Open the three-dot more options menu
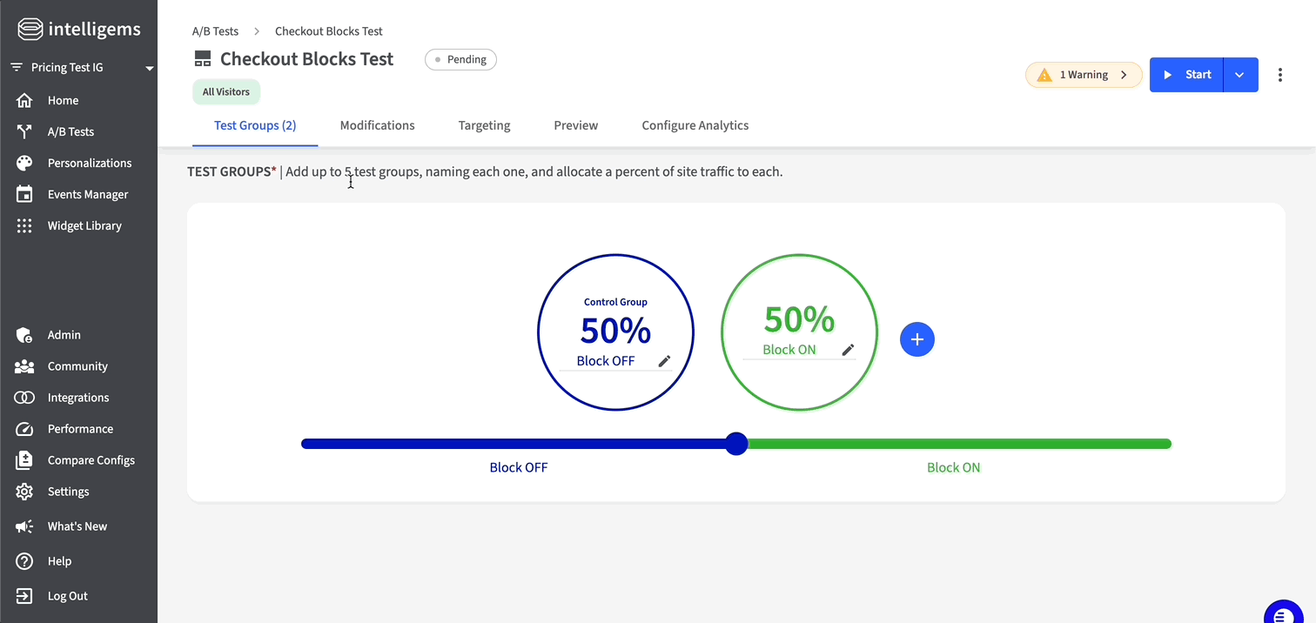The height and width of the screenshot is (623, 1316). tap(1279, 75)
